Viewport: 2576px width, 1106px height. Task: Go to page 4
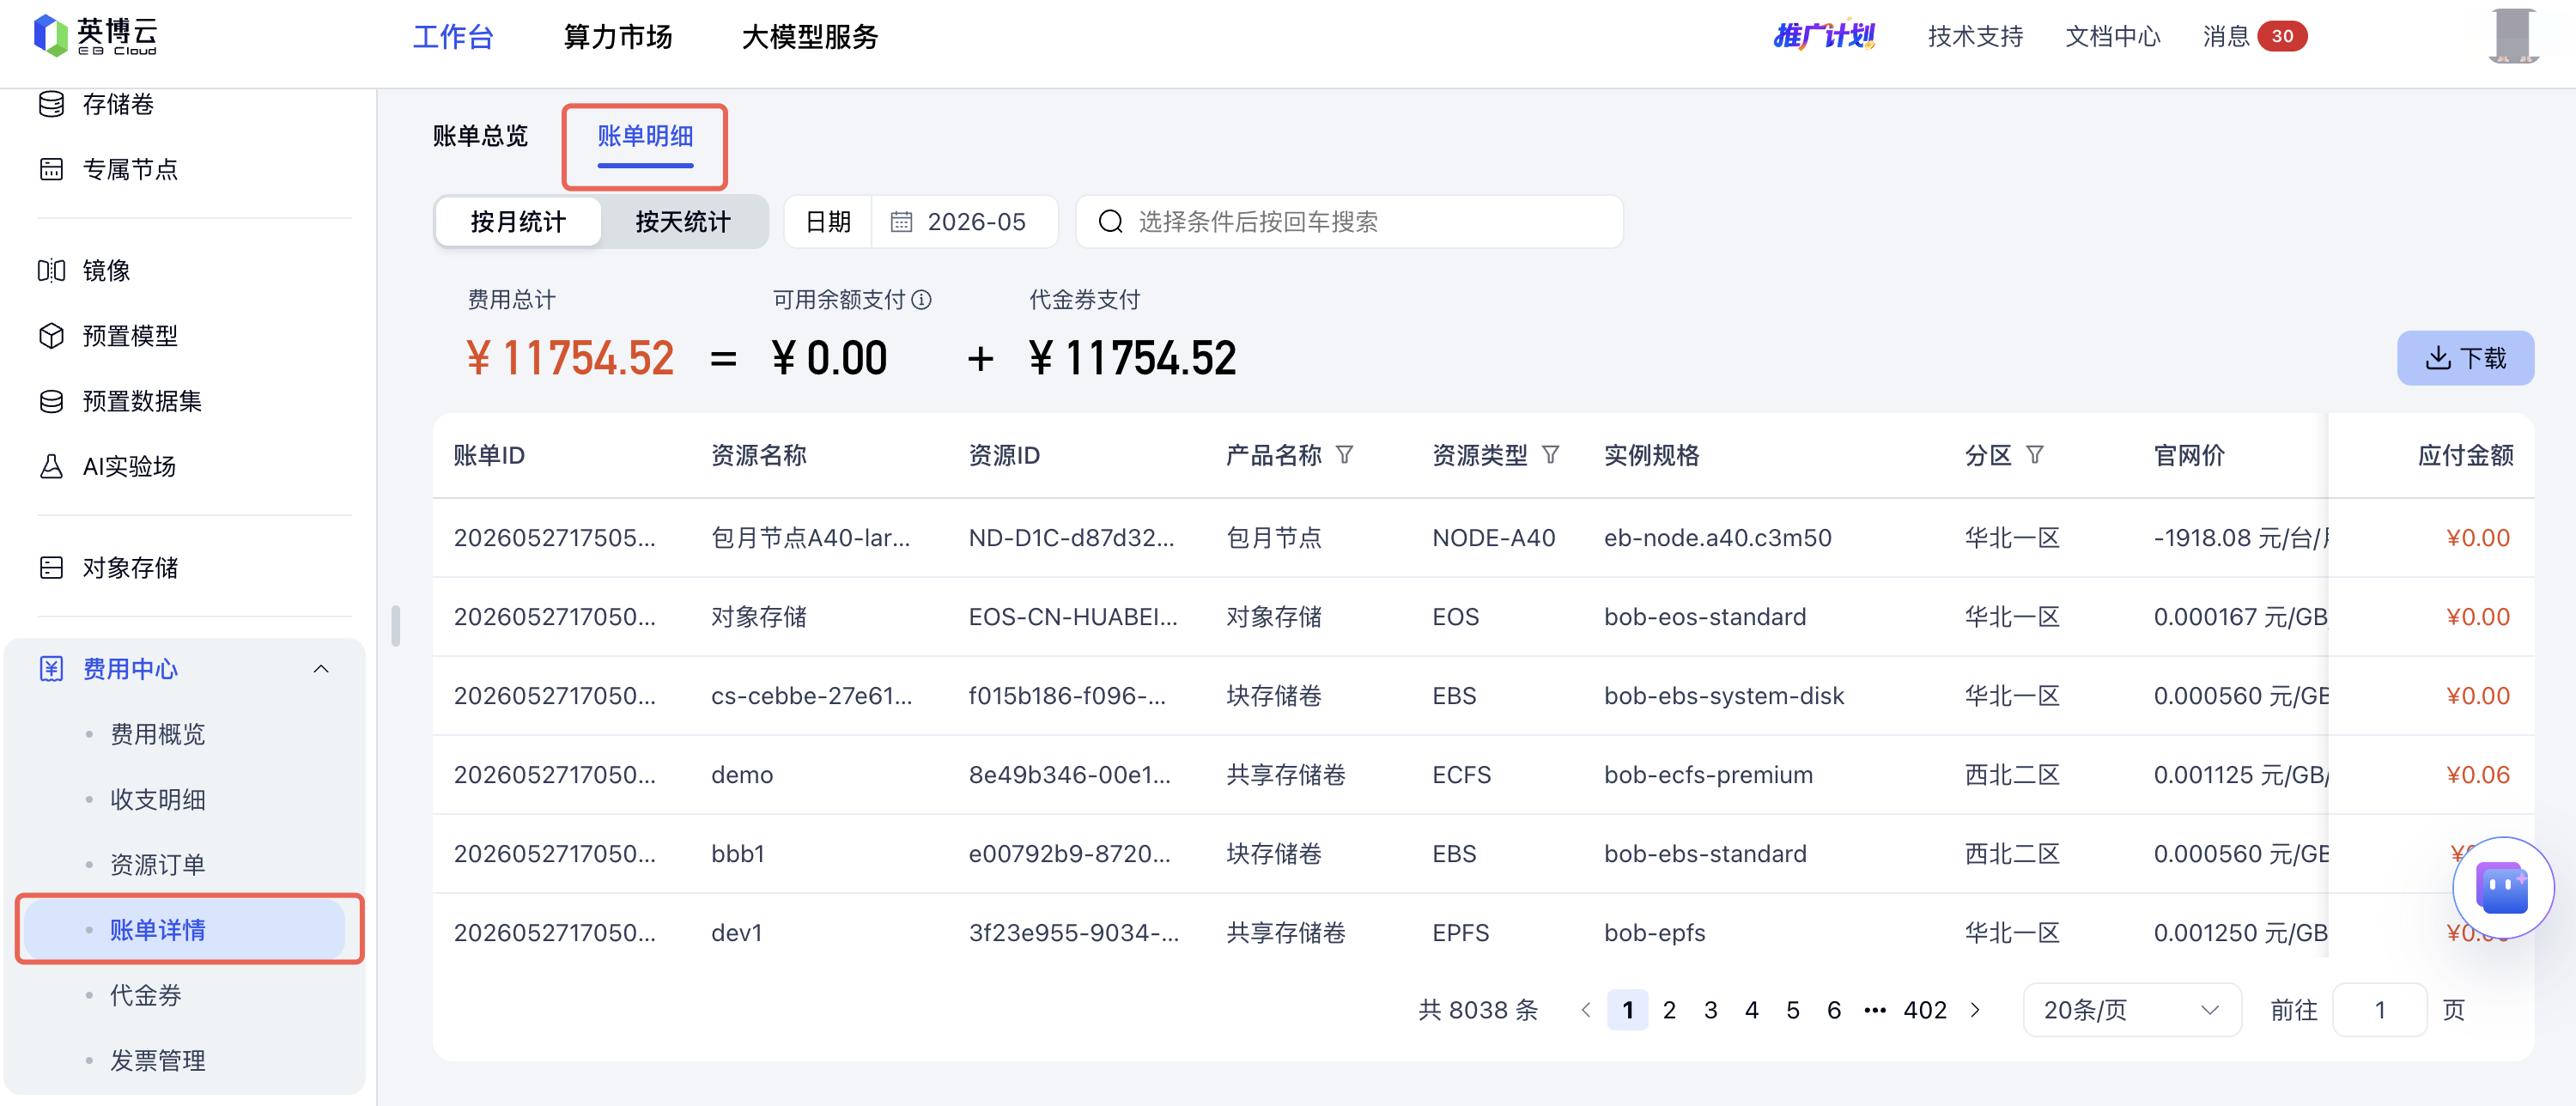click(1751, 1010)
